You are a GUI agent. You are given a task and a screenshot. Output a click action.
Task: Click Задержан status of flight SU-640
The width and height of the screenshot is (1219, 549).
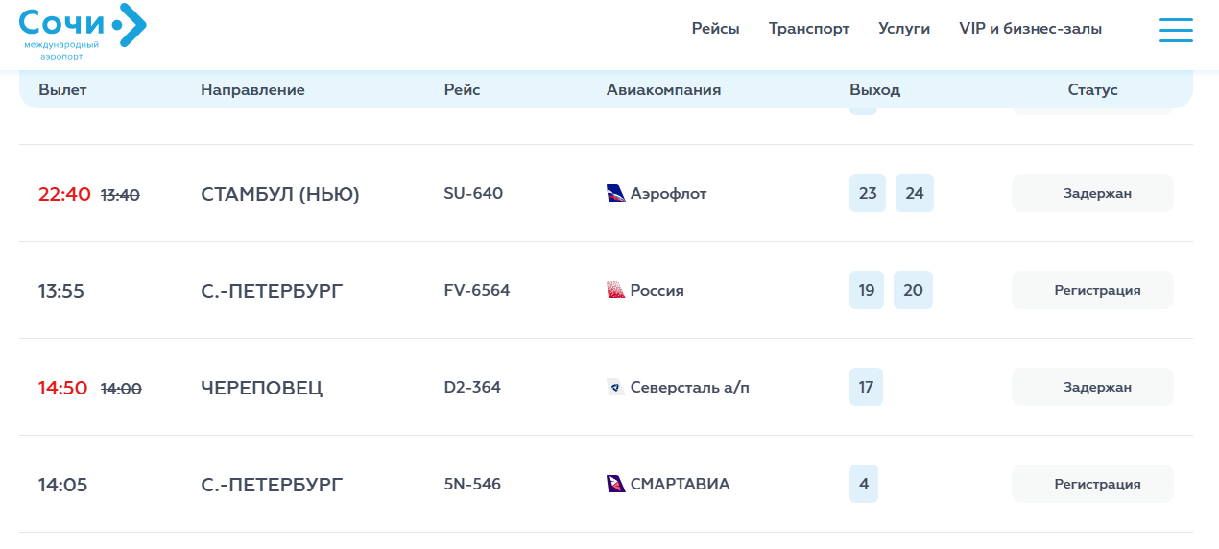tap(1092, 193)
